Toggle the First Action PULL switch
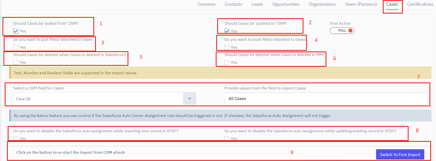 pyautogui.click(x=342, y=30)
